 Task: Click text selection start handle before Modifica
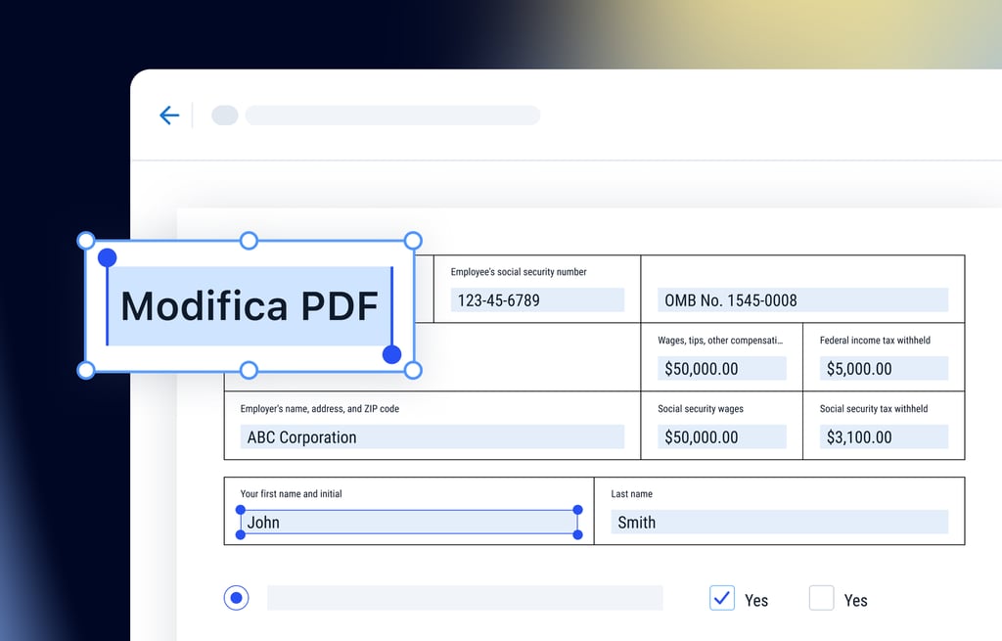[107, 258]
